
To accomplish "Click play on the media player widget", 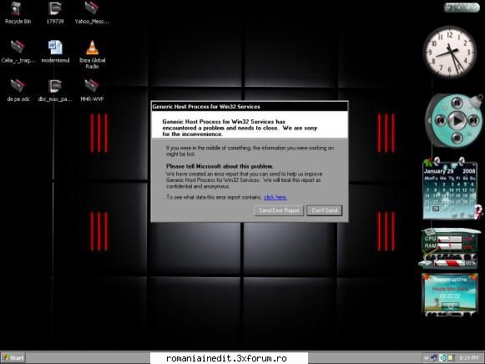I will click(457, 120).
